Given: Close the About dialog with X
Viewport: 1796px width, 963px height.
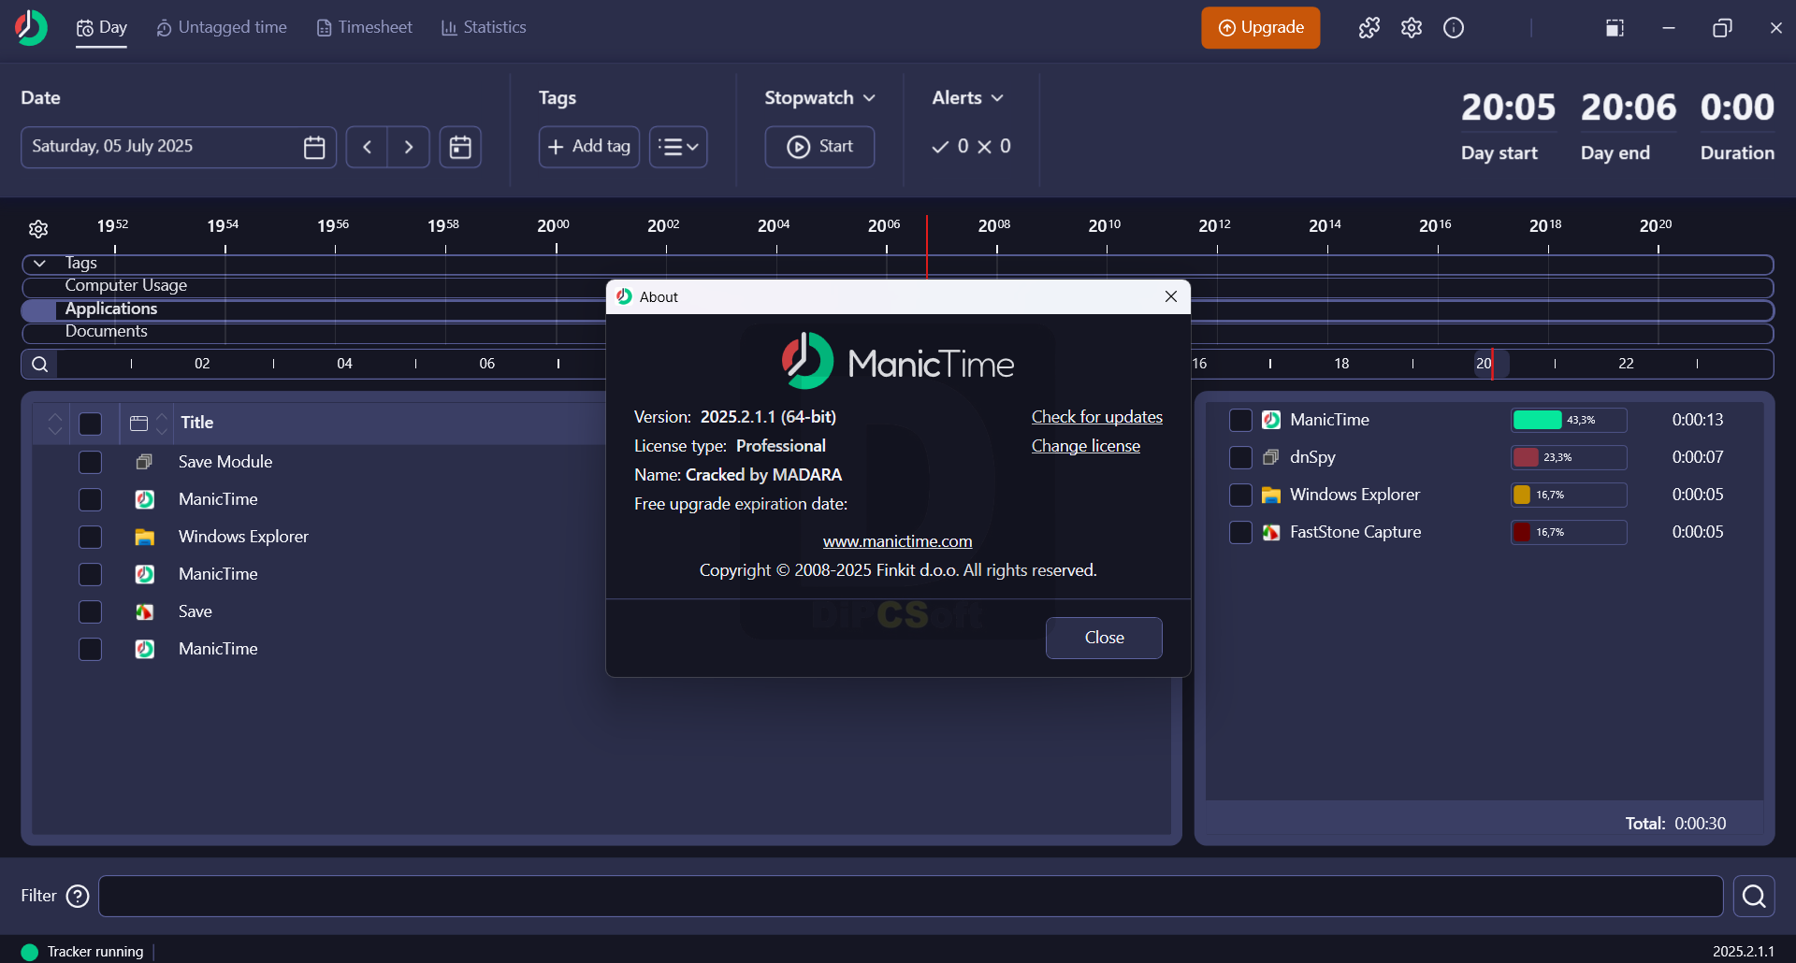Looking at the screenshot, I should tap(1171, 296).
